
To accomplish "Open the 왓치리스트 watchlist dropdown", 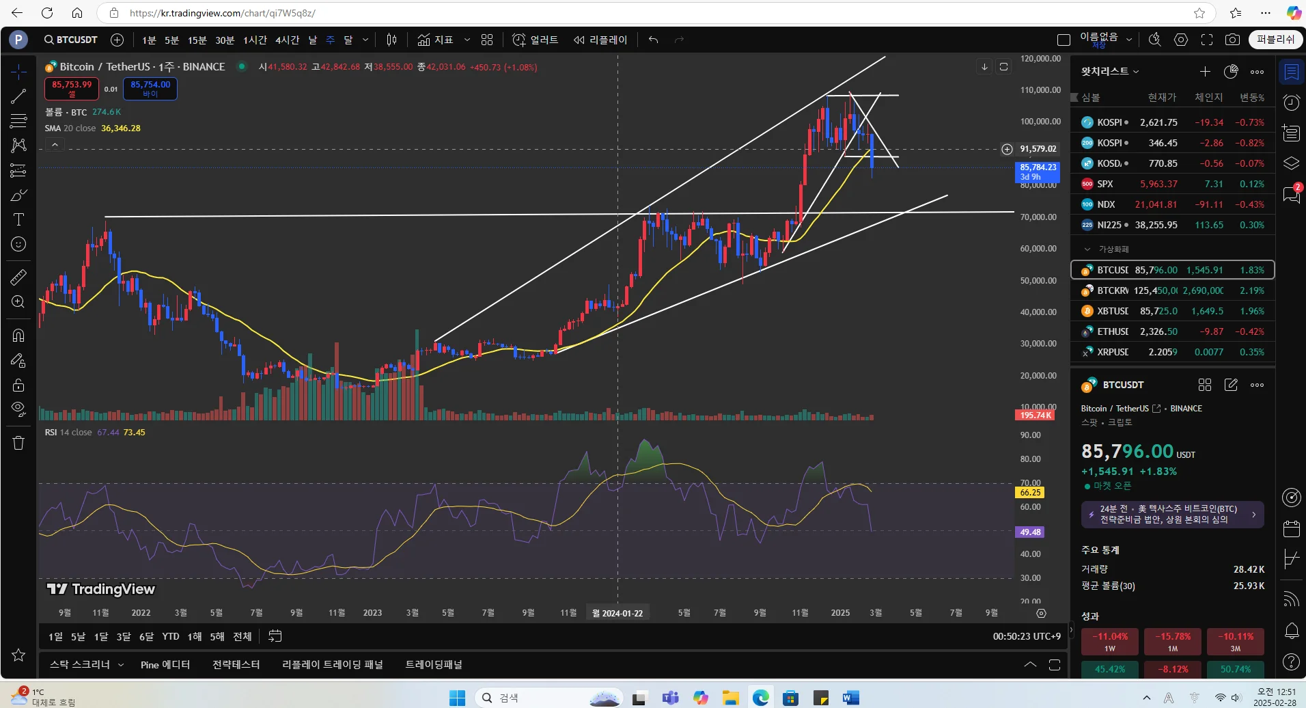I will pos(1110,71).
